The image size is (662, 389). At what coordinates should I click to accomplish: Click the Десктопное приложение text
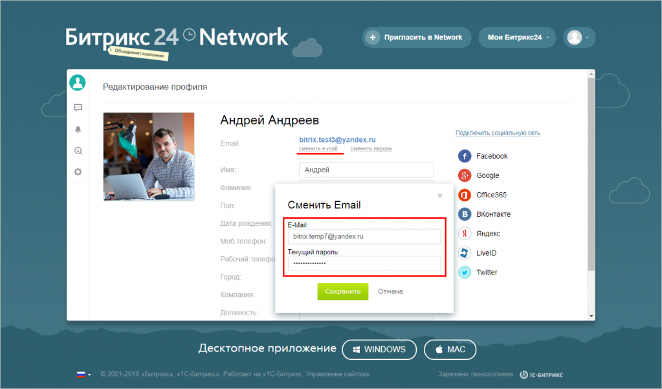coord(267,348)
